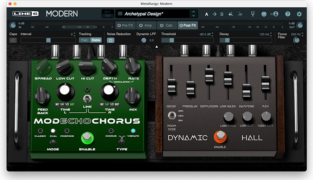Open the tuner fork icon
Screen dimensions: 313x180
coord(253,14)
